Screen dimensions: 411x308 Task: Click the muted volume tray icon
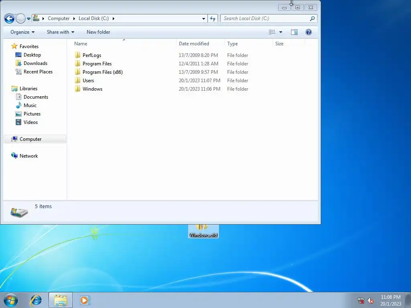coord(370,300)
